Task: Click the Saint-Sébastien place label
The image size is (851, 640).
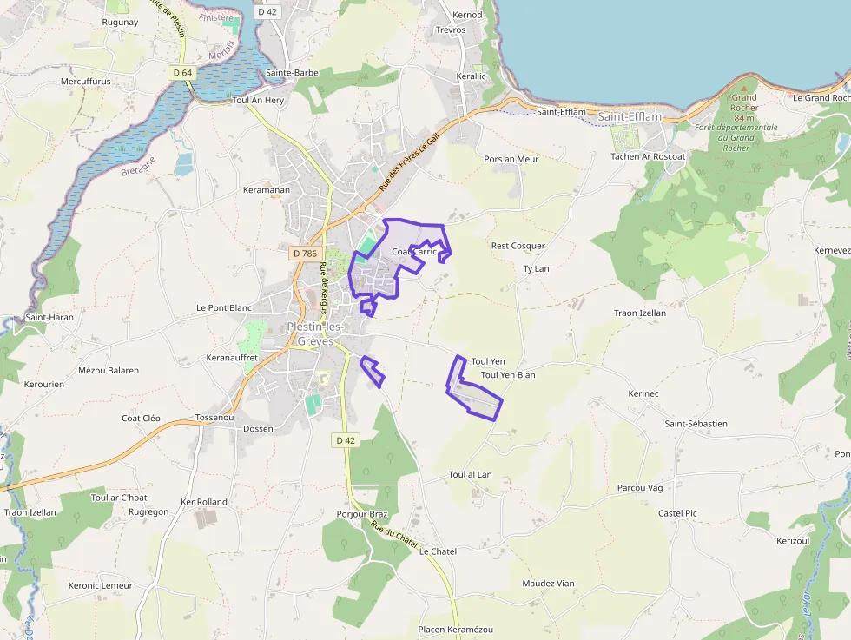Action: pos(696,424)
